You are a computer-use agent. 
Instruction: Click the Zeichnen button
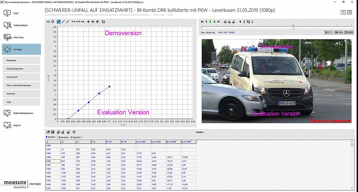point(21,94)
